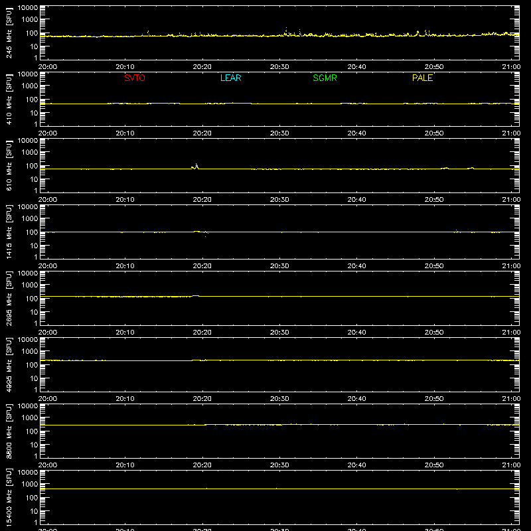Click the small 1415 MHz spike near 20:53

457,230
